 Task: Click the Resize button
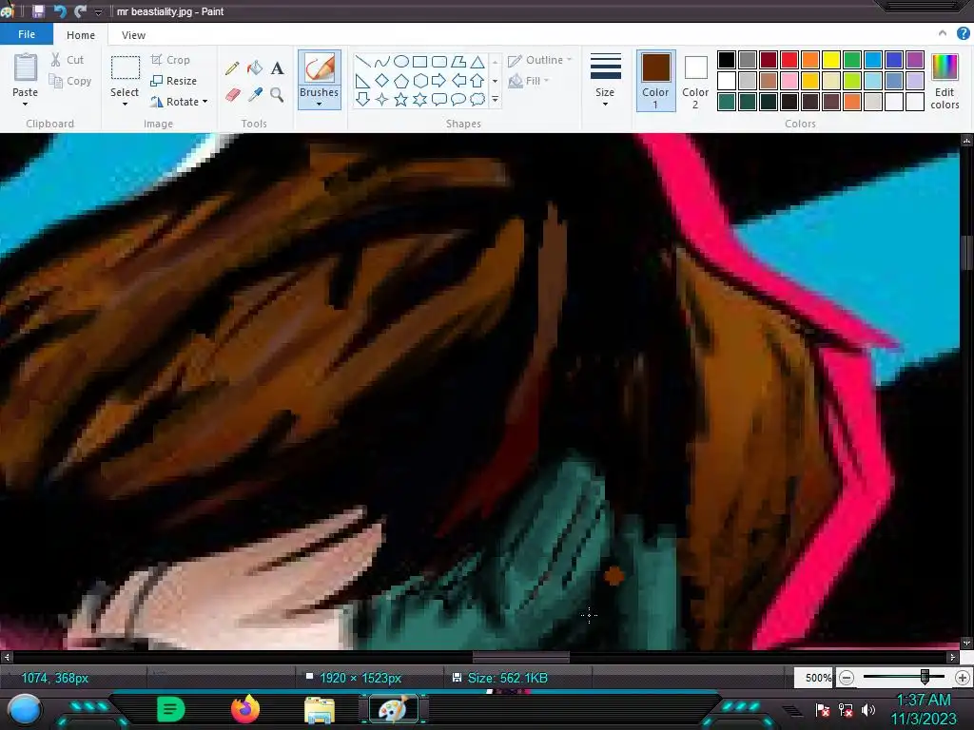pos(174,81)
